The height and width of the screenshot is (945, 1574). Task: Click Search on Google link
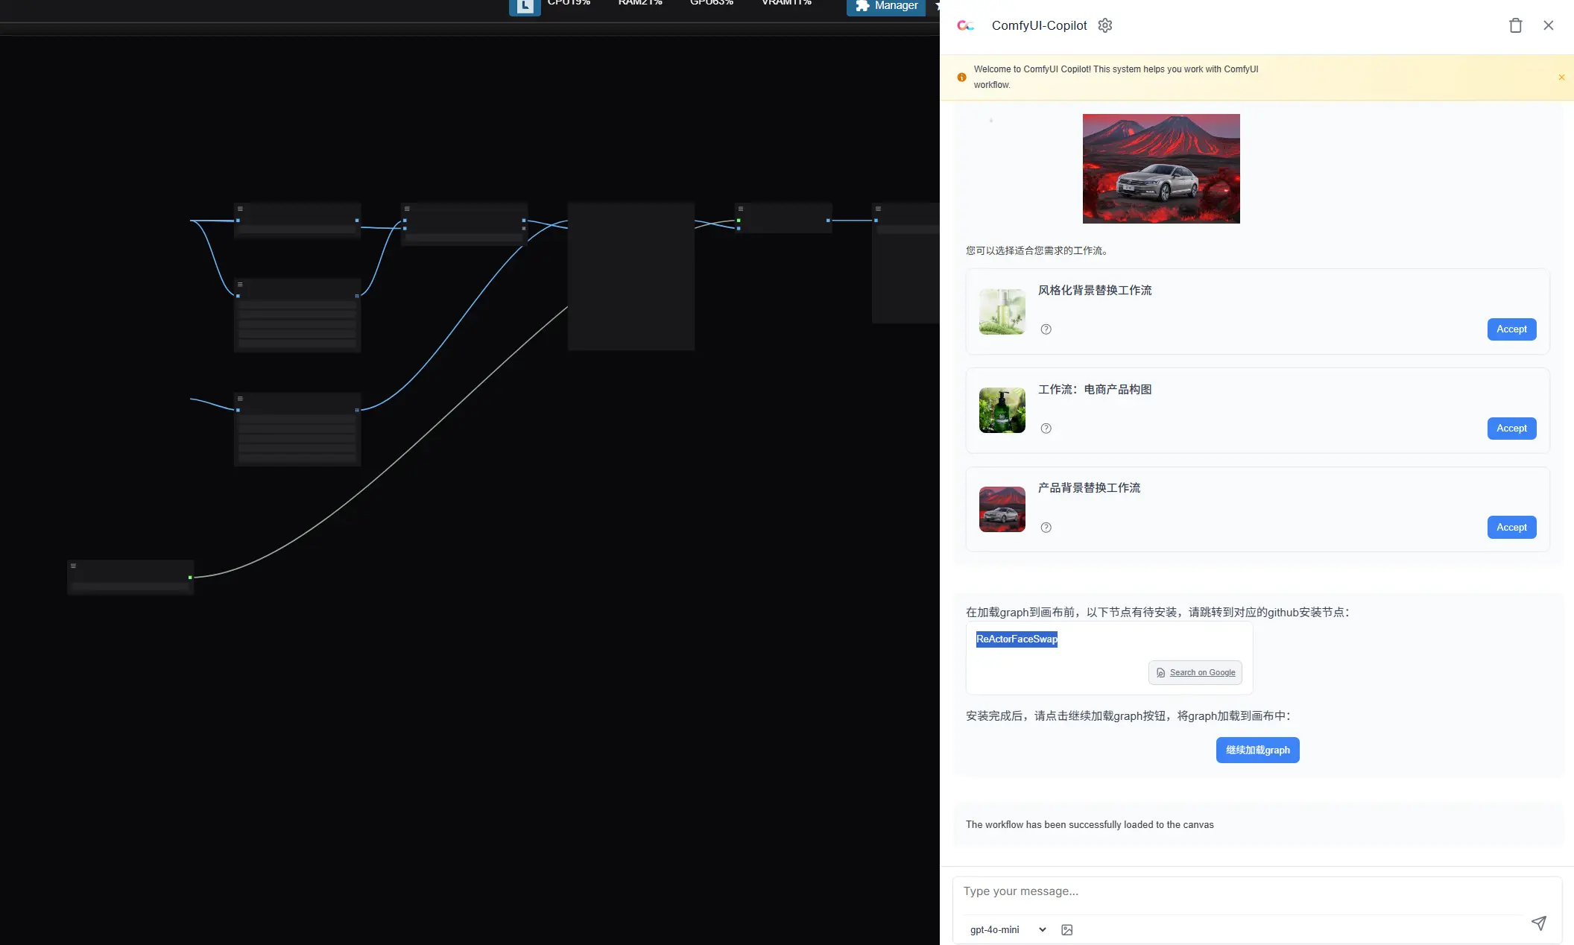tap(1195, 672)
